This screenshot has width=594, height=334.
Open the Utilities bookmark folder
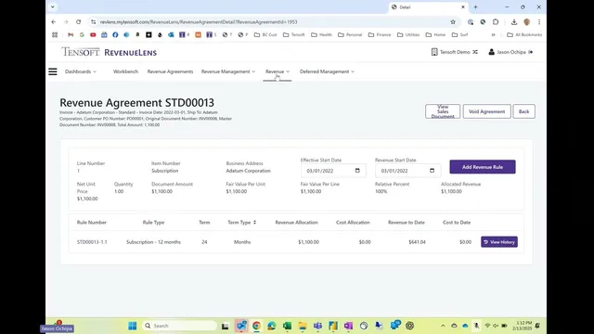[x=408, y=34]
